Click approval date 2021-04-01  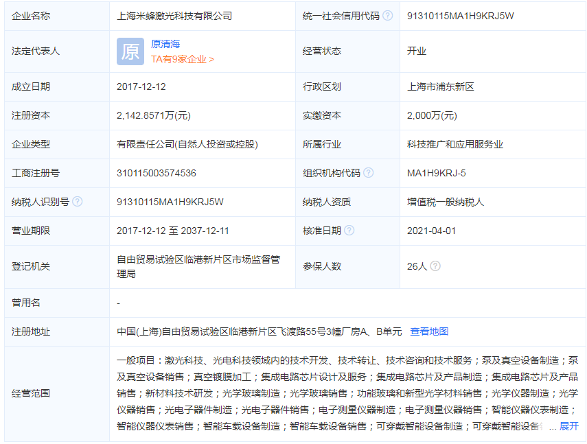[x=431, y=231]
